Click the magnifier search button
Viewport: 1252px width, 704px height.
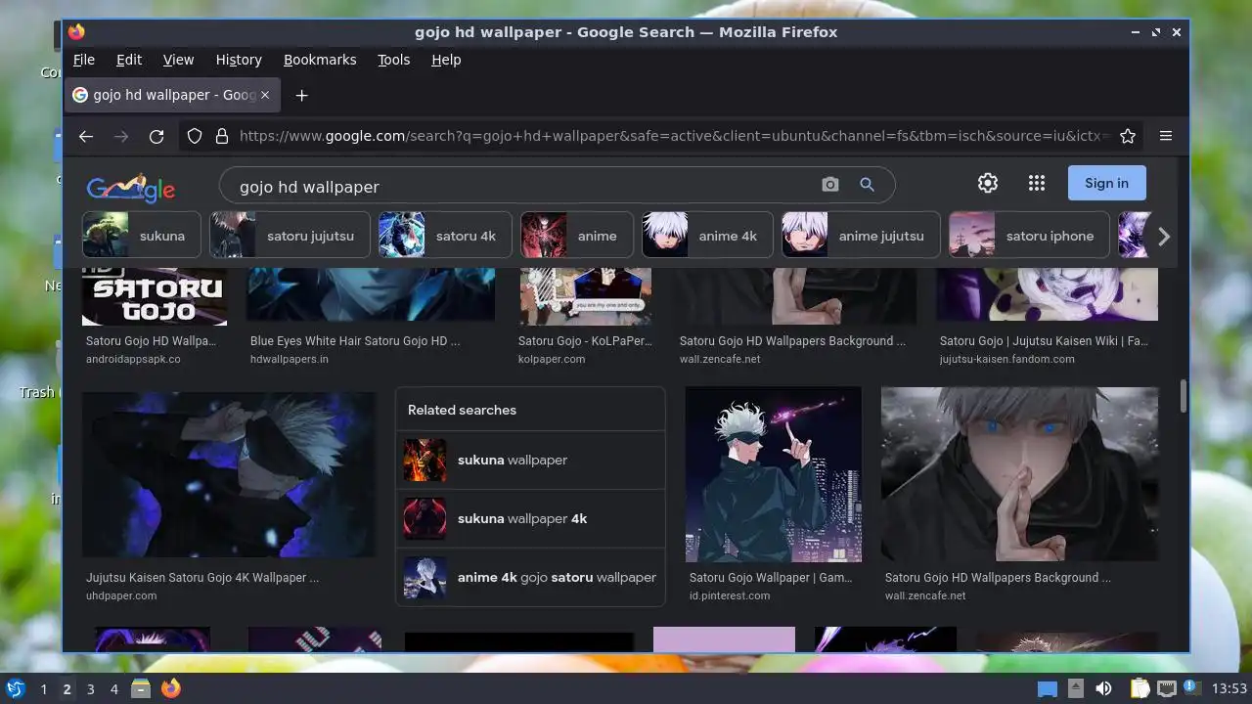coord(867,184)
